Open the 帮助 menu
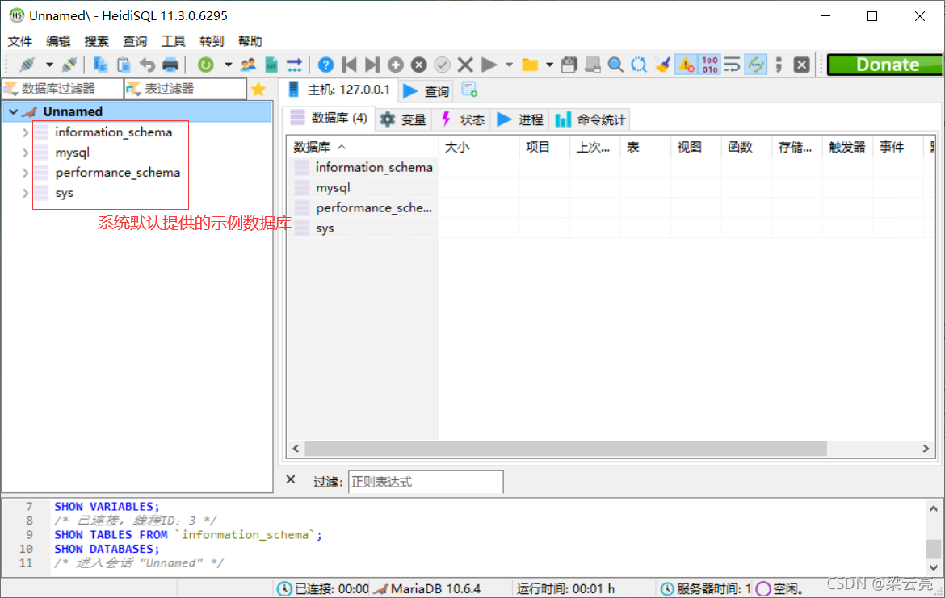 (x=250, y=41)
